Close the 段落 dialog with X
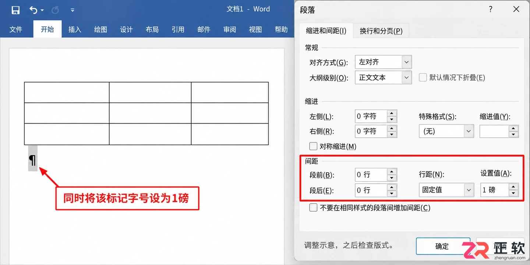The image size is (530, 265). point(516,10)
